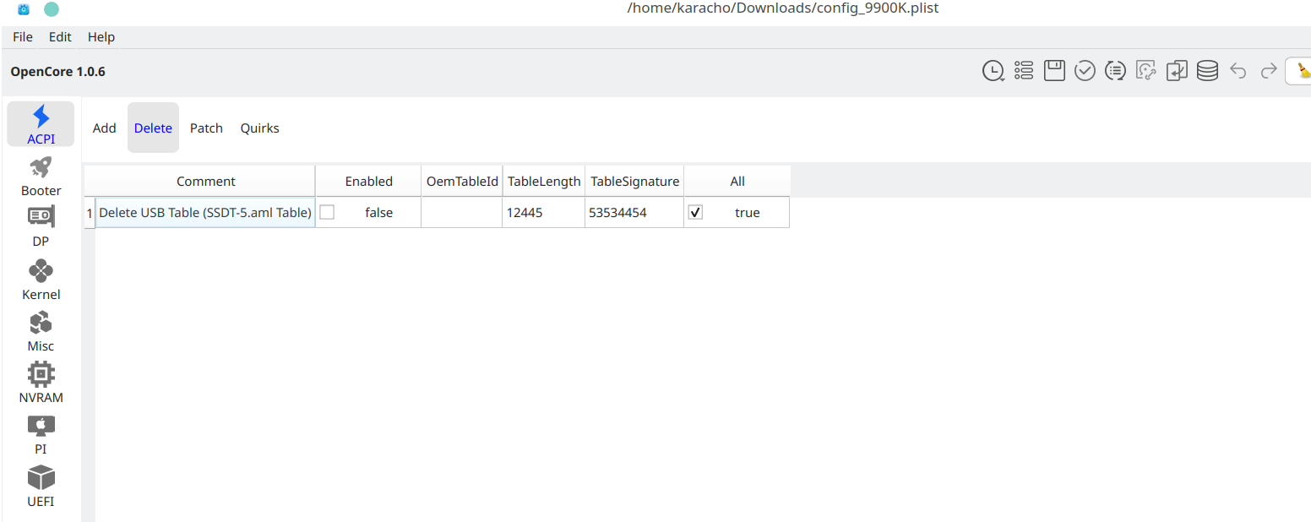Open the recent files clock icon
Viewport: 1311px width, 522px height.
pos(993,71)
